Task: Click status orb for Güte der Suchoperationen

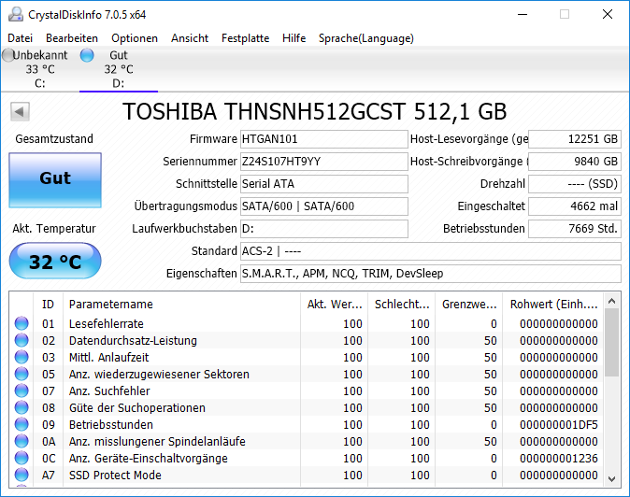Action: [21, 407]
